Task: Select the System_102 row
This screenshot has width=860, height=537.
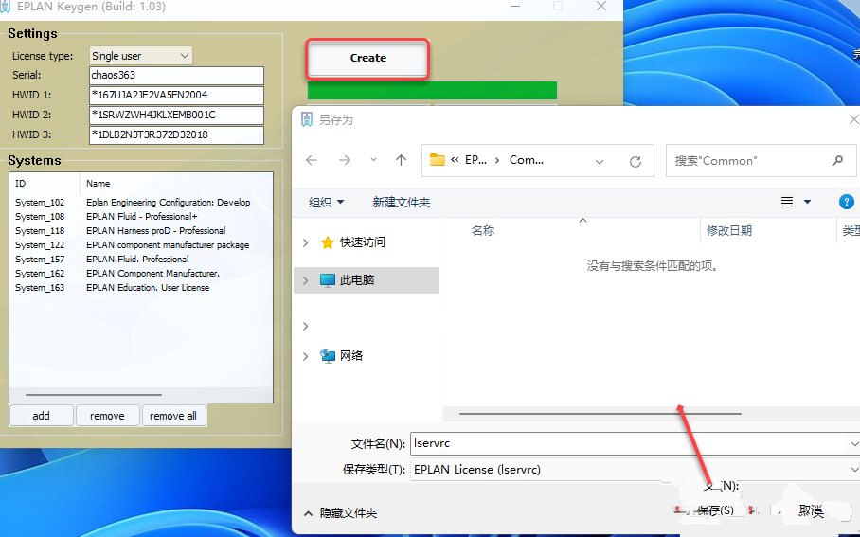Action: coord(141,203)
